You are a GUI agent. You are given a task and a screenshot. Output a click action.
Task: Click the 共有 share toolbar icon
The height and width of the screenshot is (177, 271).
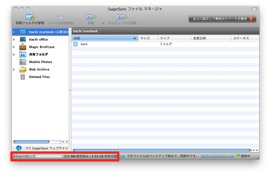91,17
